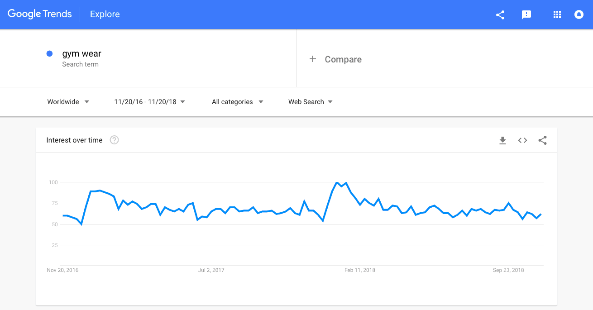593x310 pixels.
Task: Click the chart peak near Feb 2018
Action: click(x=337, y=182)
